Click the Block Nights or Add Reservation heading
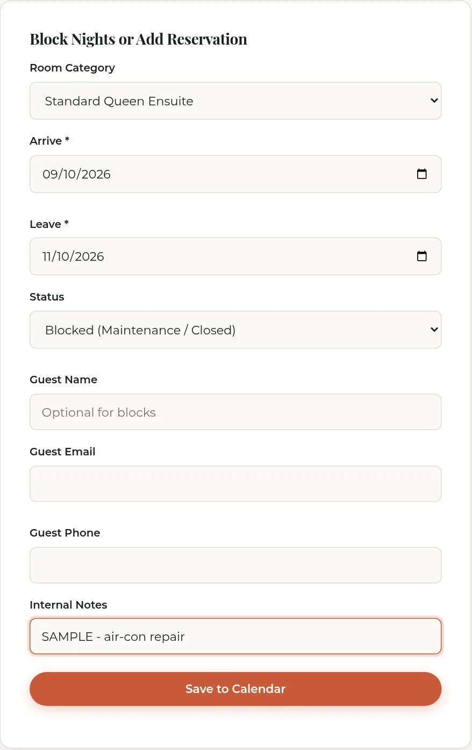The width and height of the screenshot is (472, 750). coord(138,39)
